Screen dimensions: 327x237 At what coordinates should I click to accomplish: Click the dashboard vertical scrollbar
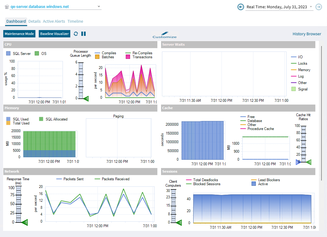[x=321, y=113]
